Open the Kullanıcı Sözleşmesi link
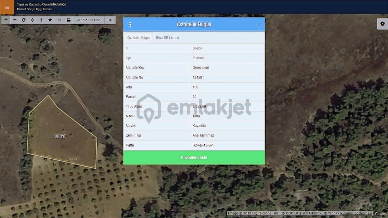Viewport: 388px width, 218px height. (356, 213)
